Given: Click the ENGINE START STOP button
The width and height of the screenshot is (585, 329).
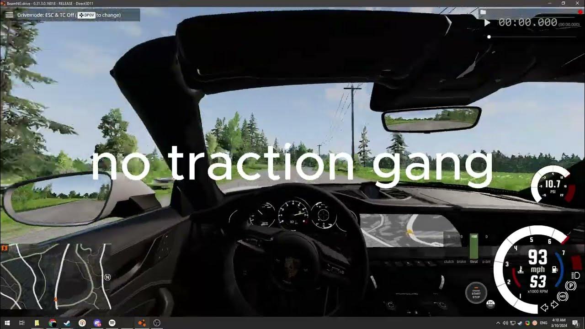Looking at the screenshot, I should pyautogui.click(x=476, y=292).
